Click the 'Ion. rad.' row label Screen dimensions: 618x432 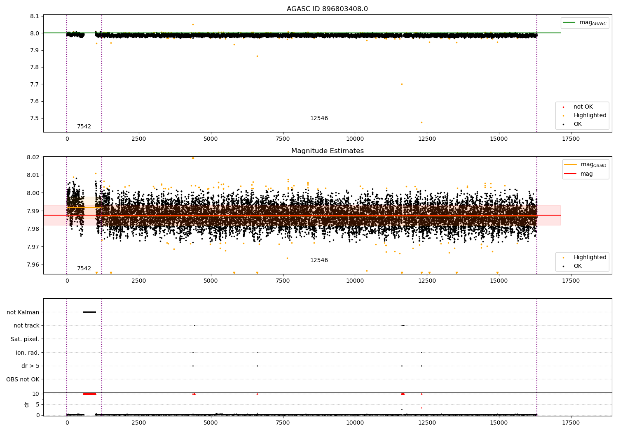[x=28, y=353]
